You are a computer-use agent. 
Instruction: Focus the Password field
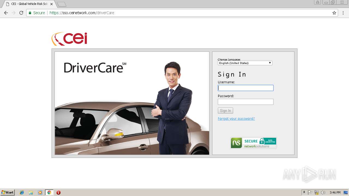pos(245,102)
